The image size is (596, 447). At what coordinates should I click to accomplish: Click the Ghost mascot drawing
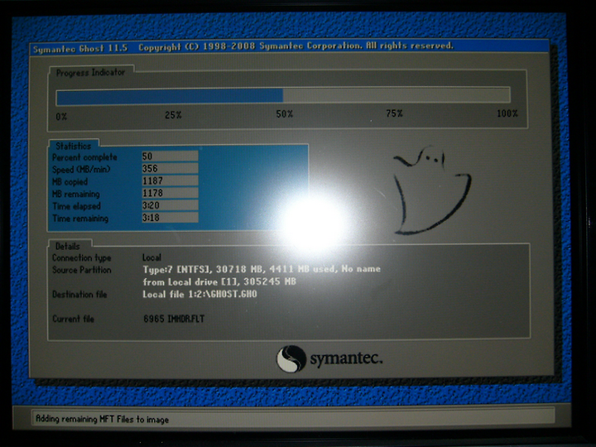432,190
